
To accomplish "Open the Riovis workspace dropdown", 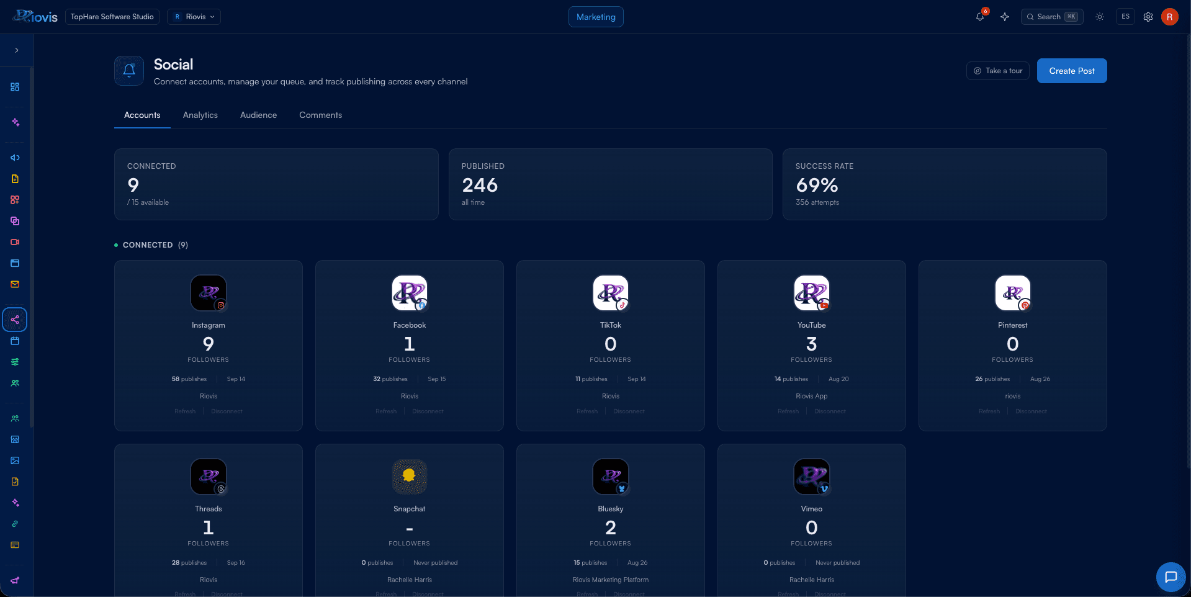I will (x=194, y=17).
